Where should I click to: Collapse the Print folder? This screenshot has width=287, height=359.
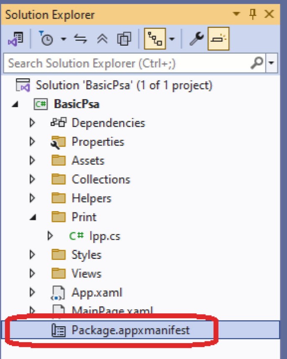32,217
